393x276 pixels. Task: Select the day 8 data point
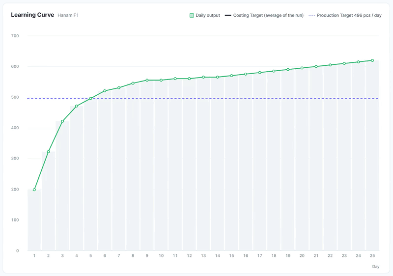[133, 83]
